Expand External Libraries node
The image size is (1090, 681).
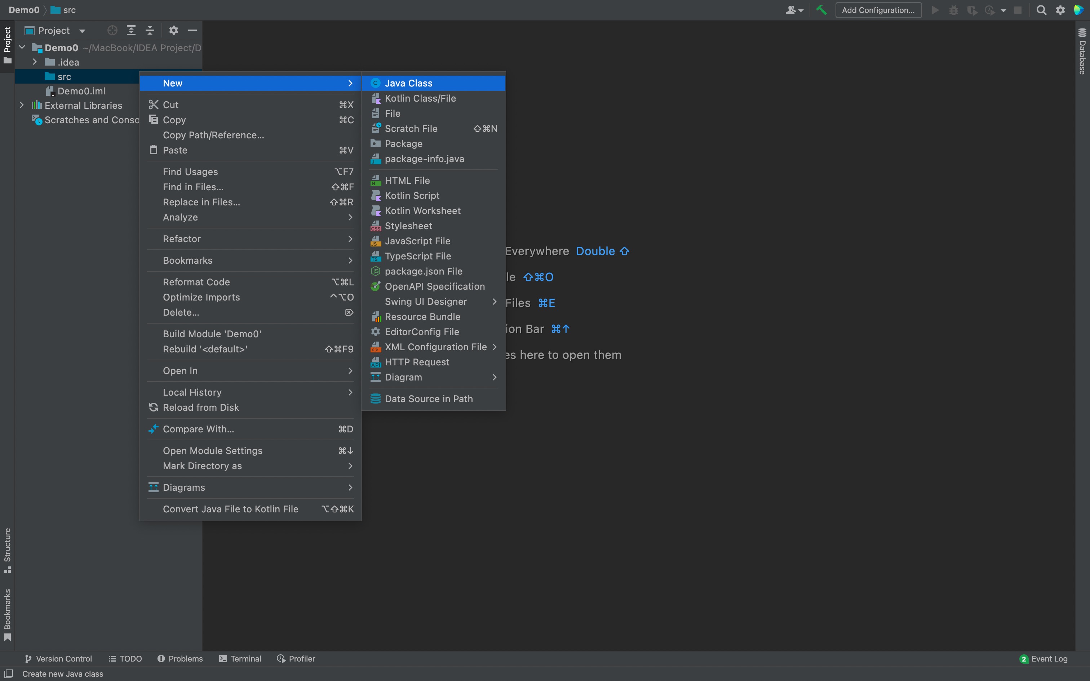pyautogui.click(x=22, y=105)
